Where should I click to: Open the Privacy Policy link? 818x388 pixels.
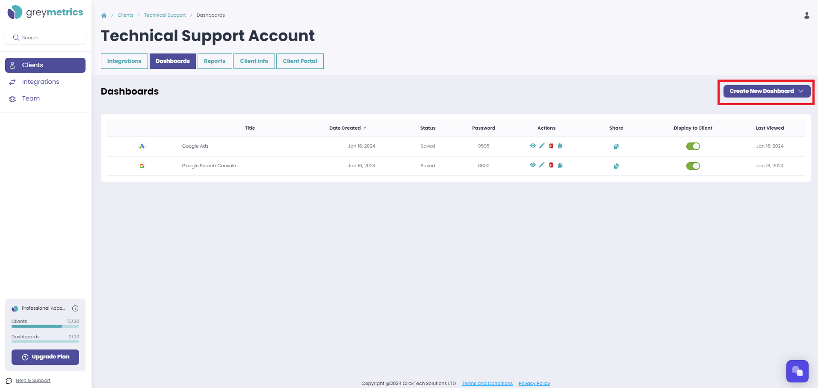(535, 383)
